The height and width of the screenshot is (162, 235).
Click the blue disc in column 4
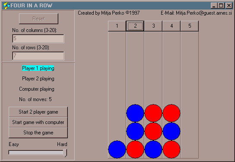[171, 131]
